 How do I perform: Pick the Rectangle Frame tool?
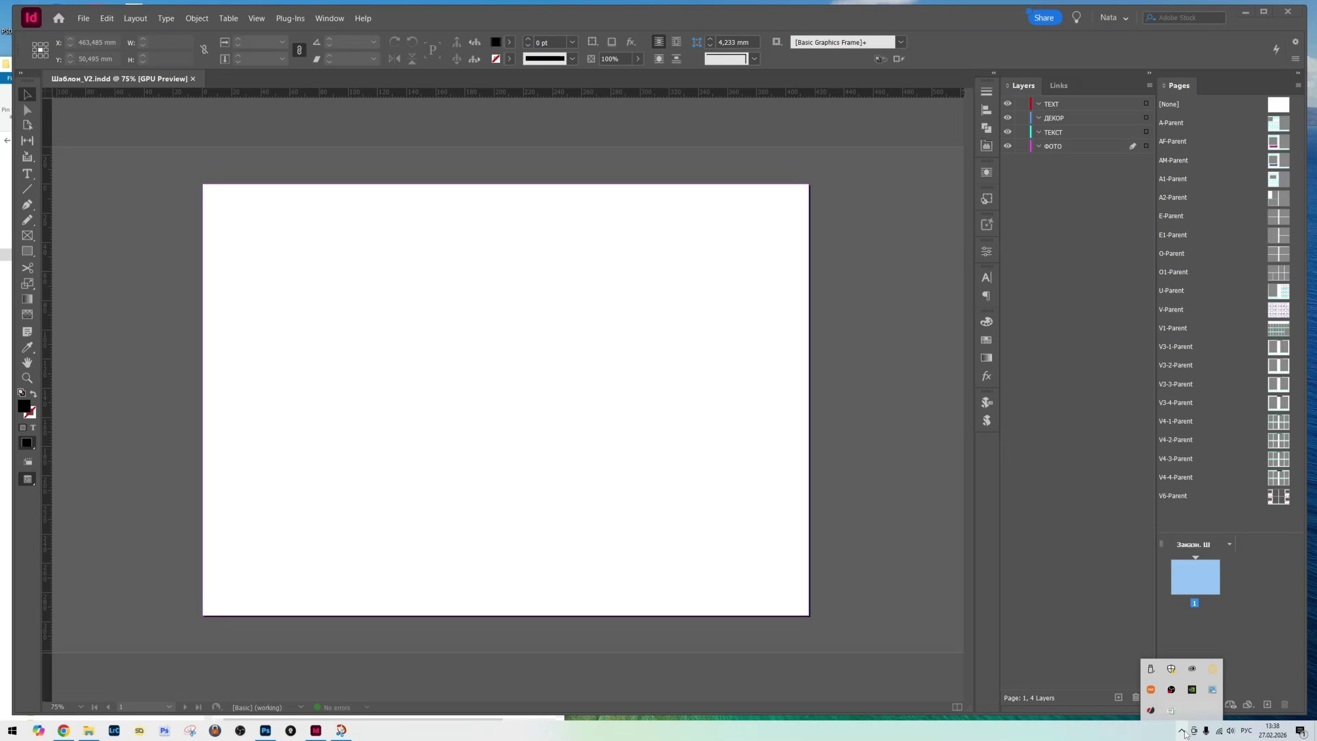pyautogui.click(x=27, y=236)
